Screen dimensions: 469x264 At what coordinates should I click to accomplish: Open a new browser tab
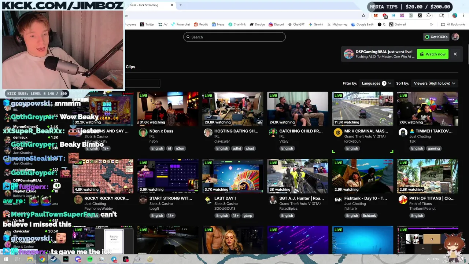click(180, 5)
